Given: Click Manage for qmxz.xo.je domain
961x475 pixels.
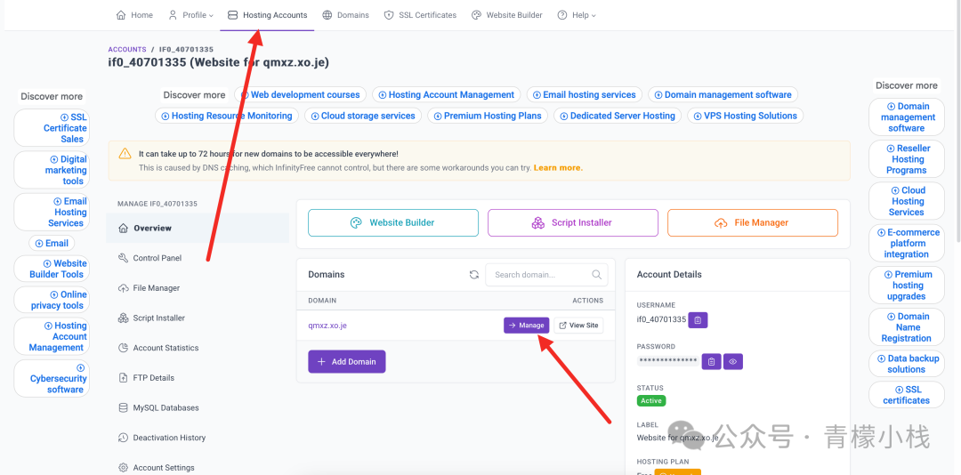Looking at the screenshot, I should 527,326.
